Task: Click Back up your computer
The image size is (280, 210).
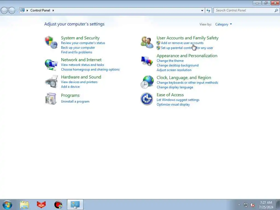Action: point(78,48)
